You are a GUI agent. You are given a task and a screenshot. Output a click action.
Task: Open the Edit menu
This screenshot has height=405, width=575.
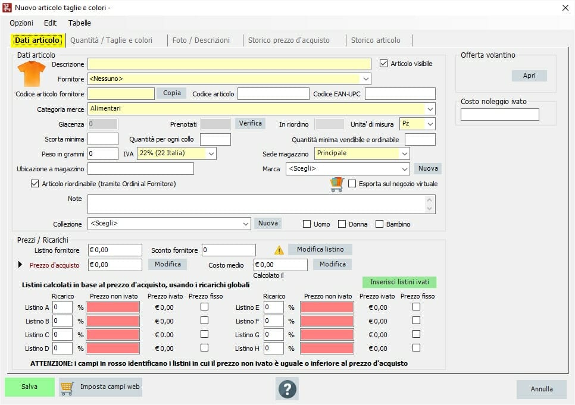click(x=50, y=23)
